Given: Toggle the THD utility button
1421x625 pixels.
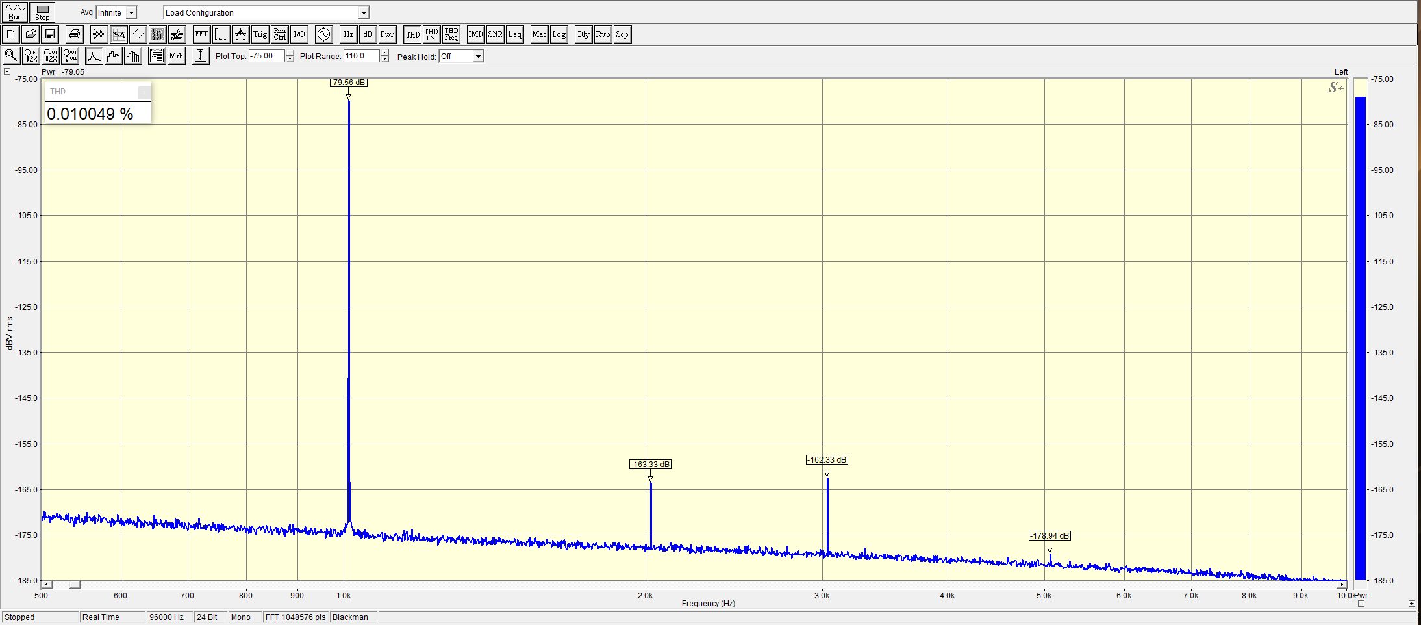Looking at the screenshot, I should tap(412, 34).
